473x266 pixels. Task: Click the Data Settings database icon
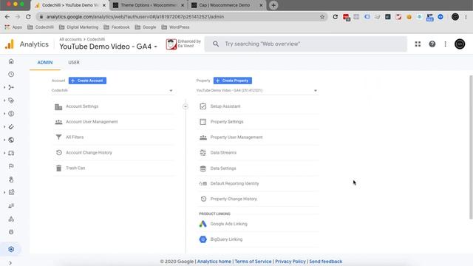tap(203, 168)
